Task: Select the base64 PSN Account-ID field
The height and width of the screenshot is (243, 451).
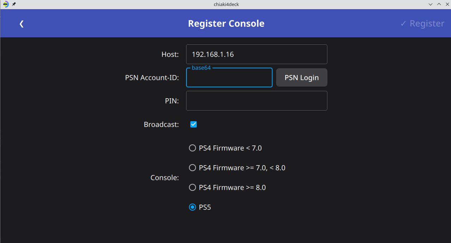Action: coord(229,77)
